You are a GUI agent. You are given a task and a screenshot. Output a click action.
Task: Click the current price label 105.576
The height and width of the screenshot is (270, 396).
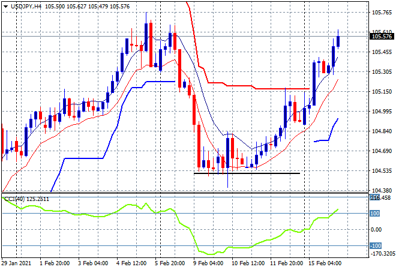(382, 37)
